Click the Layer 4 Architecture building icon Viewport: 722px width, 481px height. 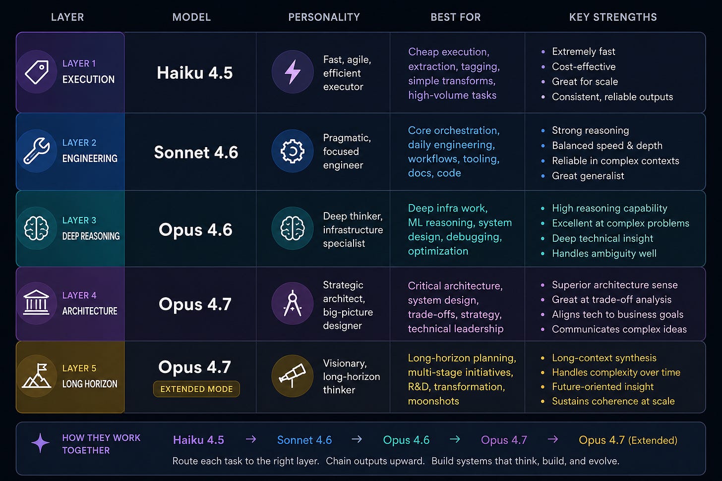[x=37, y=303]
